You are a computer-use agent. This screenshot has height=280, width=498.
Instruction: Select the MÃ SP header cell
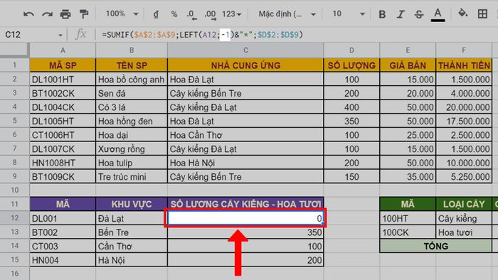(x=63, y=65)
